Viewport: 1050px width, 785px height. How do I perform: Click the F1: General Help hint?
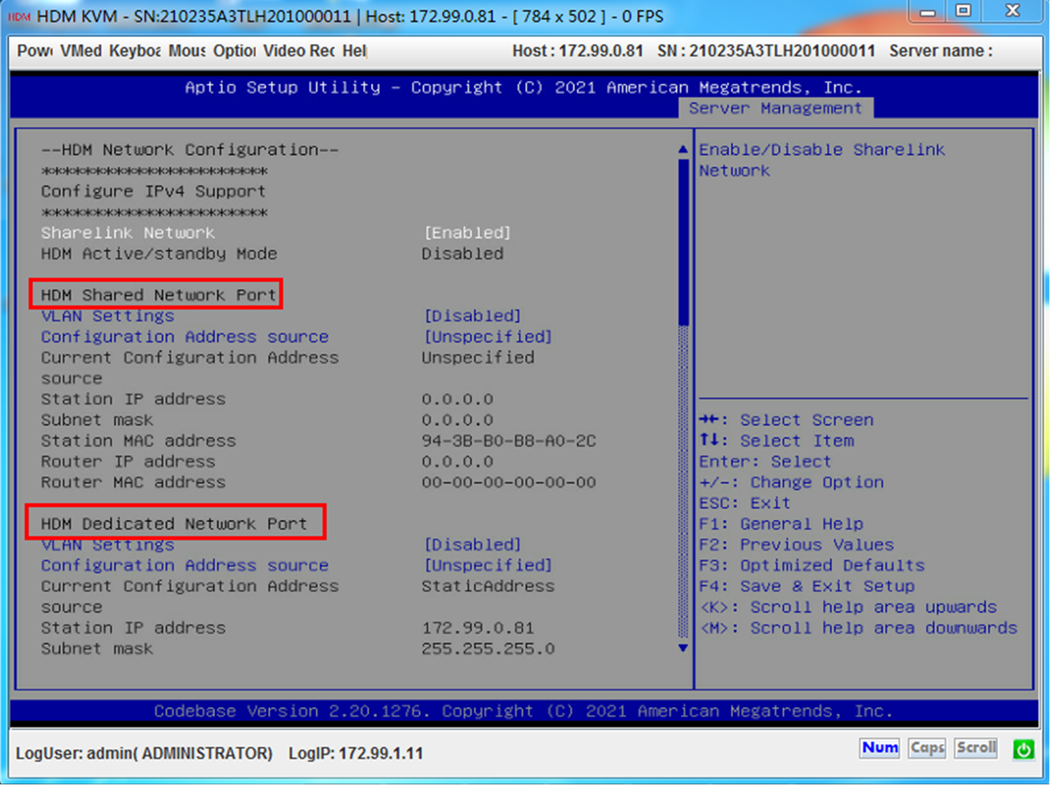tap(781, 524)
